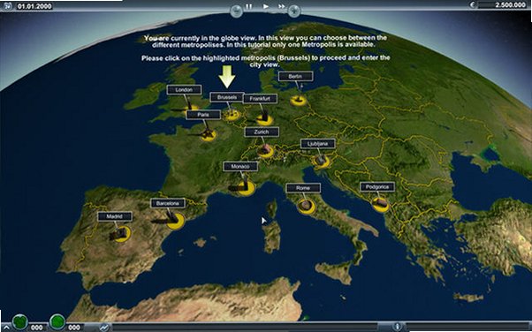Pause the game time
Image resolution: width=532 pixels, height=332 pixels.
pyautogui.click(x=248, y=6)
